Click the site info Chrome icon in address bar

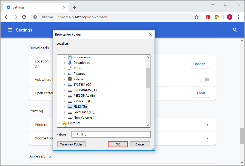[35, 17]
